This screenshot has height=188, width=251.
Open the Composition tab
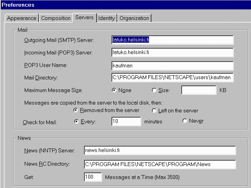56,18
